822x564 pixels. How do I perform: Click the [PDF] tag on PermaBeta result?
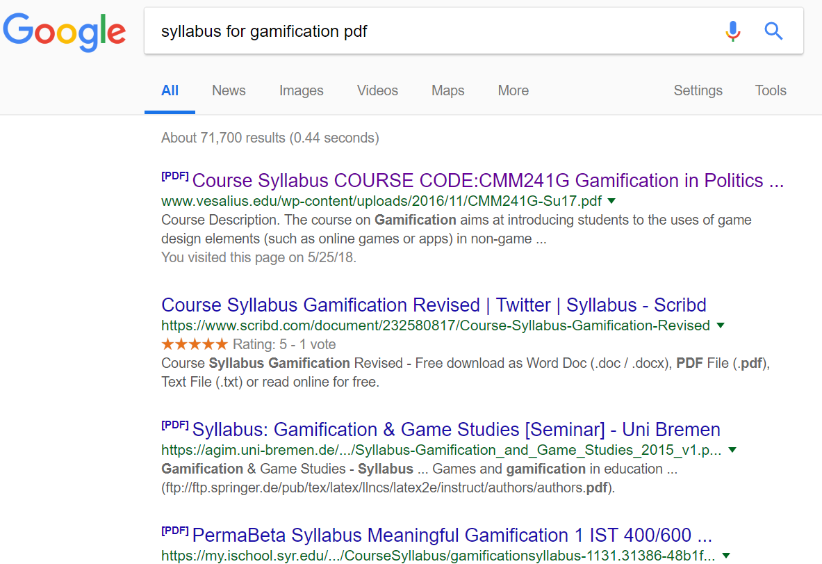pos(174,531)
